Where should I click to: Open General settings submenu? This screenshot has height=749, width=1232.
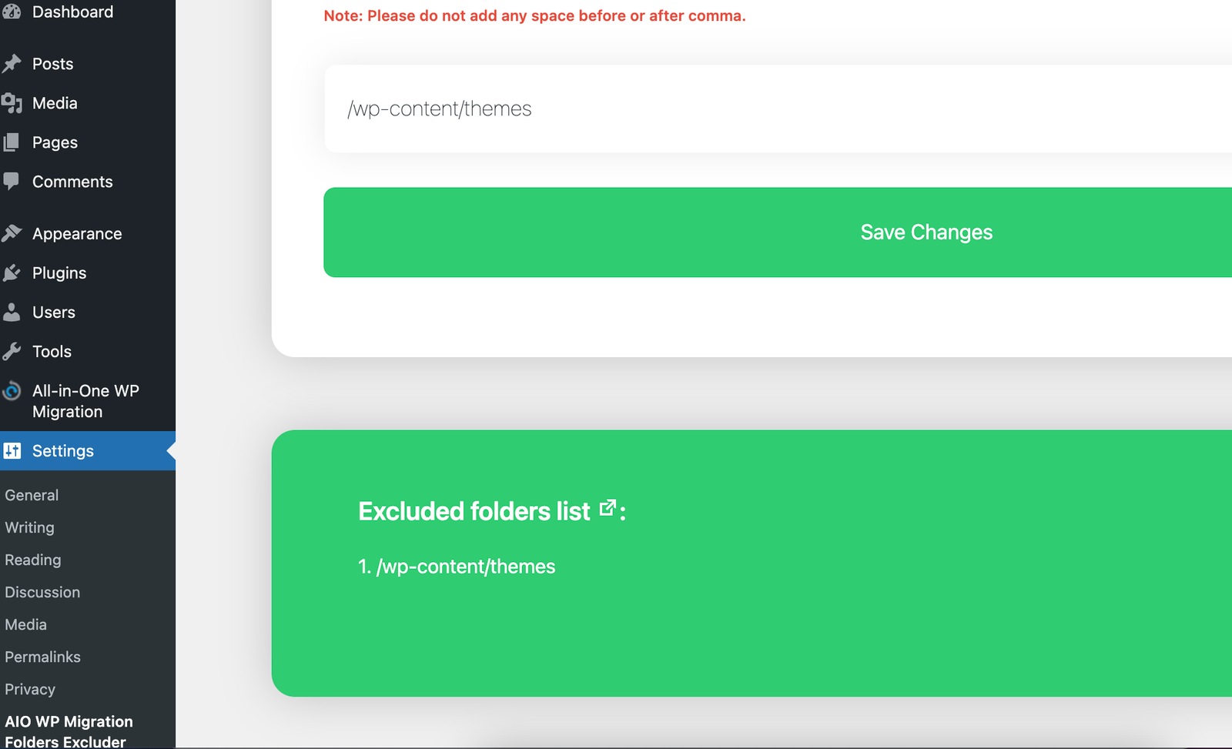click(x=32, y=495)
